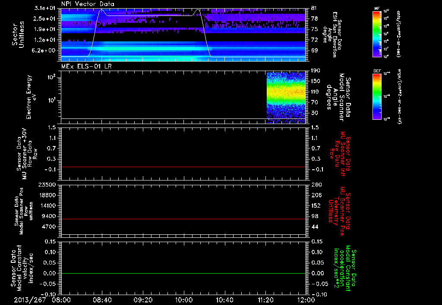Image resolution: width=442 pixels, height=305 pixels.
Task: Click the Sector Unitless axis label
Action: [x=18, y=34]
